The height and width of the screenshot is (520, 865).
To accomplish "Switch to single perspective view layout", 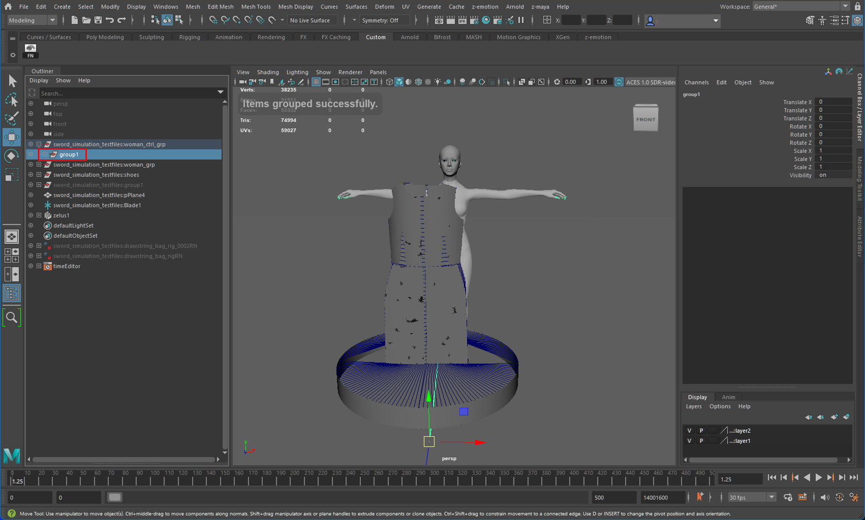I will tap(12, 236).
